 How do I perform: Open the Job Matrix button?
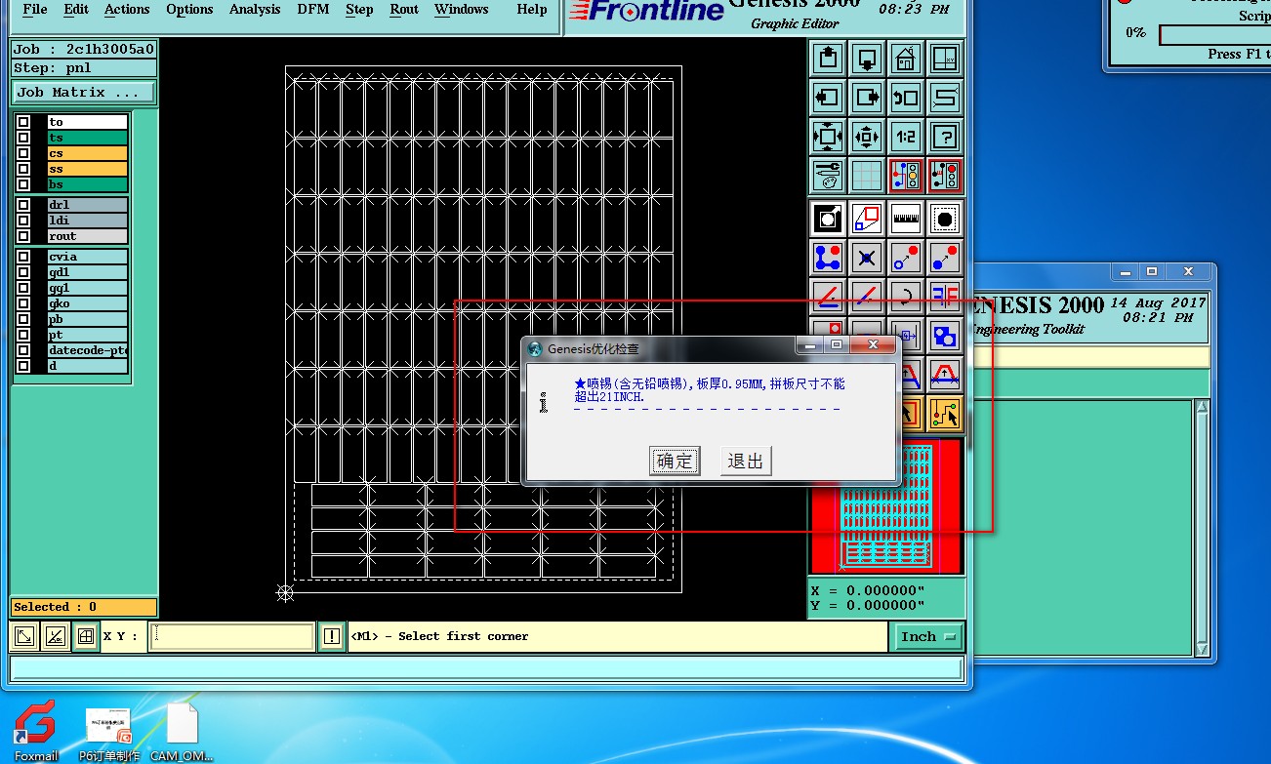(x=83, y=92)
